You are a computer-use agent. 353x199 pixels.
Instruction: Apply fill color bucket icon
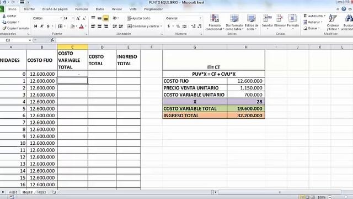tap(72, 27)
